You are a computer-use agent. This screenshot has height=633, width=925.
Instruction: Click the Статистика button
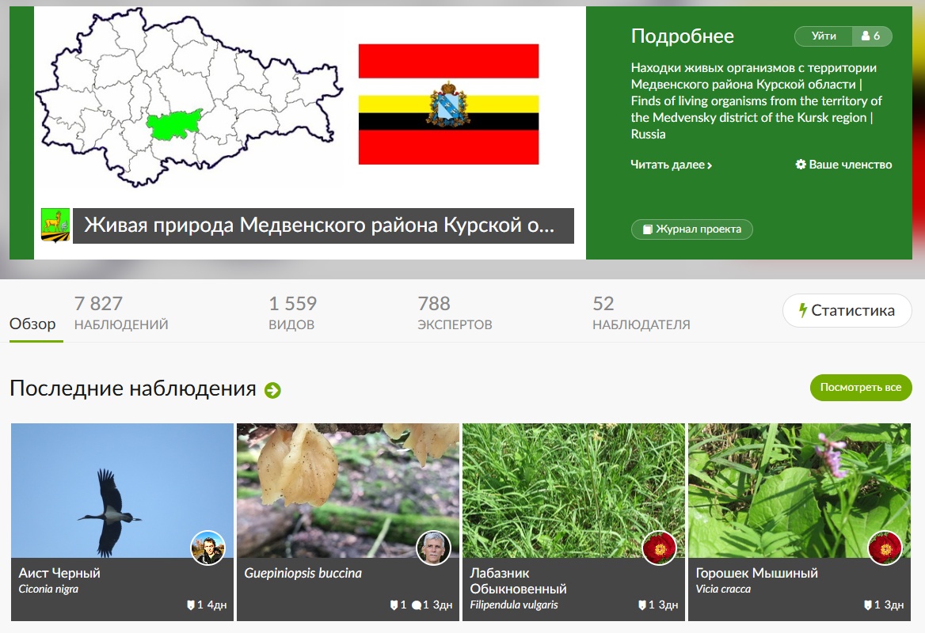coord(846,311)
